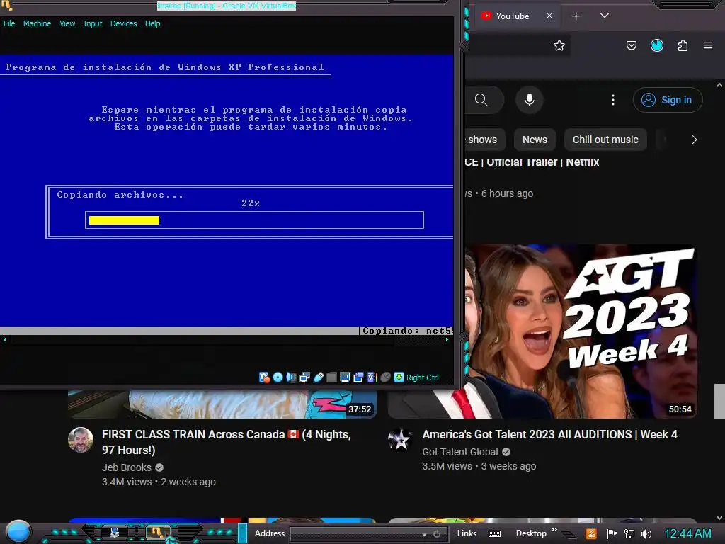Click the keyboard capture host key arrow icon
Viewport: 725px width, 544px height.
point(399,378)
